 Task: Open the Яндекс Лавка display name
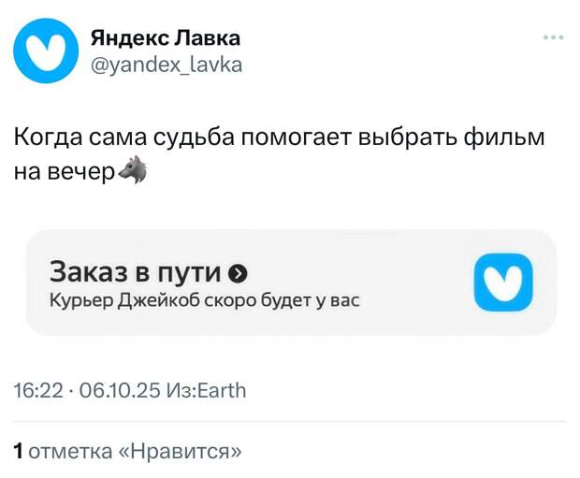click(x=166, y=37)
